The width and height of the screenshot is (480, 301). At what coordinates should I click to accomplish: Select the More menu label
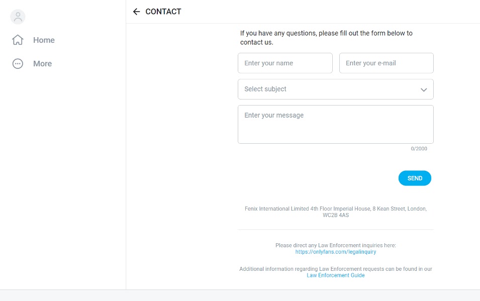click(x=43, y=64)
